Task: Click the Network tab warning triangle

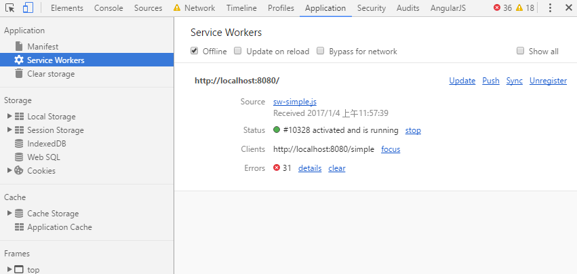Action: tap(177, 7)
